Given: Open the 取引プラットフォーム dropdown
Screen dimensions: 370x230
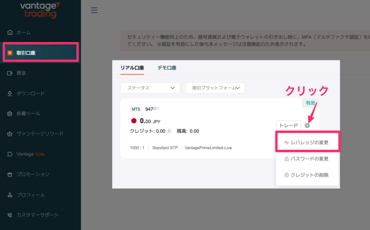Looking at the screenshot, I should (x=215, y=88).
